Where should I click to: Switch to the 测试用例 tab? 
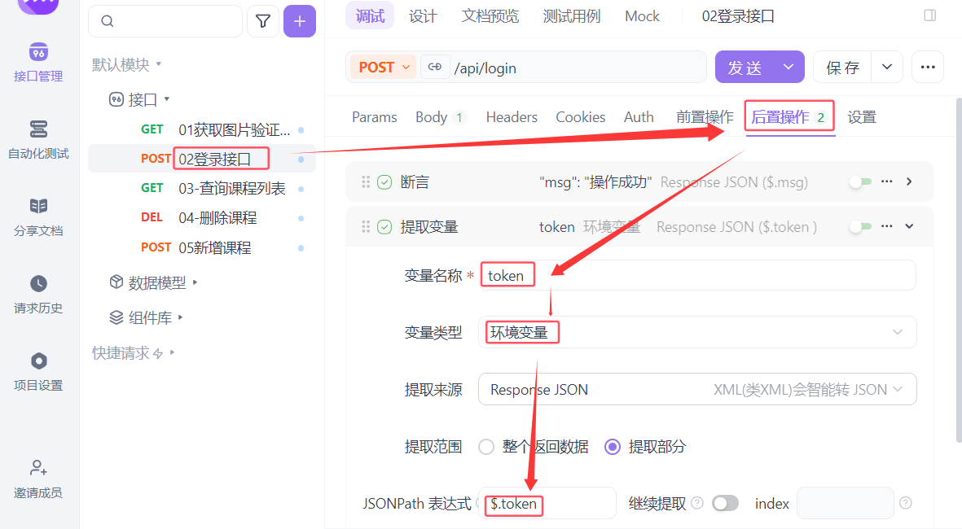point(572,16)
